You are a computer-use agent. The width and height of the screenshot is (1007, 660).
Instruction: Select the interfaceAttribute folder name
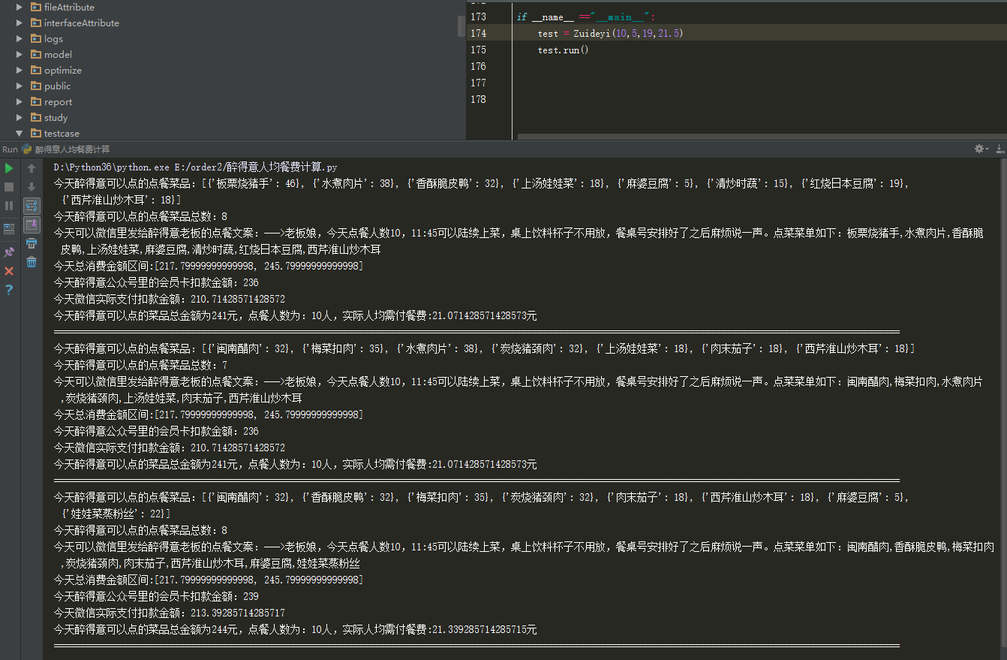pos(81,23)
